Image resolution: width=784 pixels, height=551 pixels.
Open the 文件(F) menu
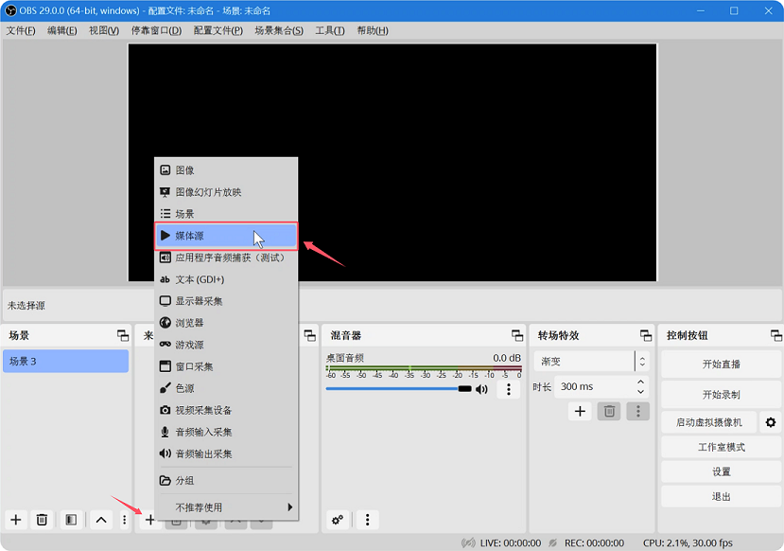[x=21, y=30]
